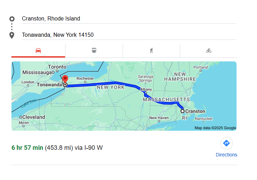The height and width of the screenshot is (180, 257).
Task: Click the Toronto label on the map
Action: click(57, 67)
